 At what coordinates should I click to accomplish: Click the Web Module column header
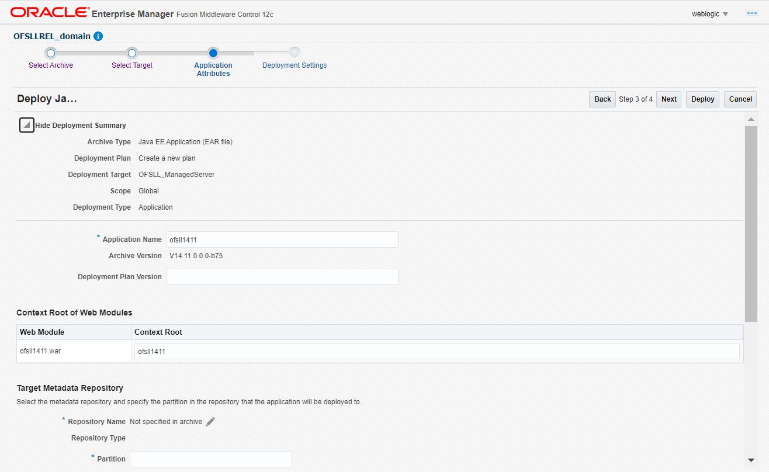[74, 332]
